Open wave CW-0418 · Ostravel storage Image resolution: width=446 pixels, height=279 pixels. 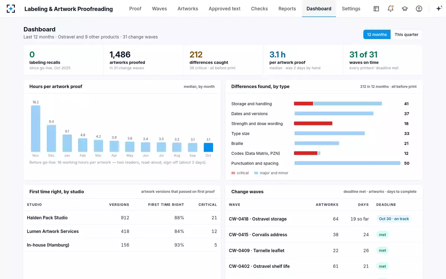point(324,219)
